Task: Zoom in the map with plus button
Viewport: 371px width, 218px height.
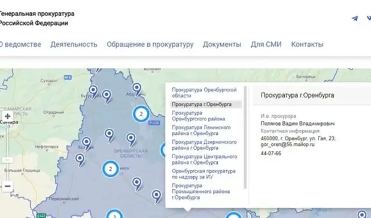Action: click(8, 116)
